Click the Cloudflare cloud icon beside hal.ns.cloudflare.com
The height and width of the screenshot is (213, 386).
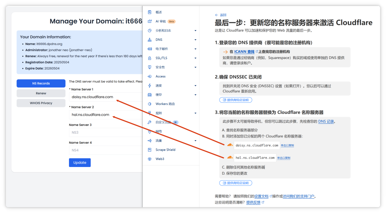(230, 157)
